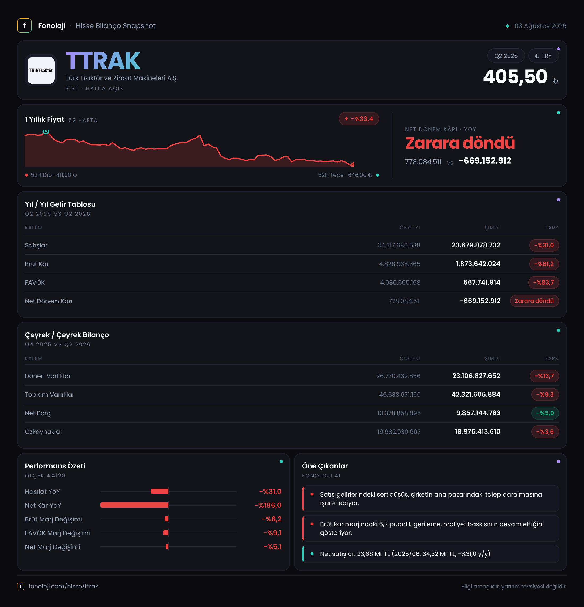
Task: Click the green Net Borç -%5,0 badge
Action: (x=545, y=413)
